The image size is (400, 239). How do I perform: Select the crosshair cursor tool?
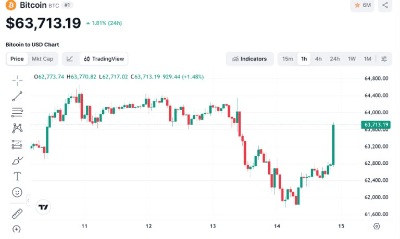click(17, 81)
